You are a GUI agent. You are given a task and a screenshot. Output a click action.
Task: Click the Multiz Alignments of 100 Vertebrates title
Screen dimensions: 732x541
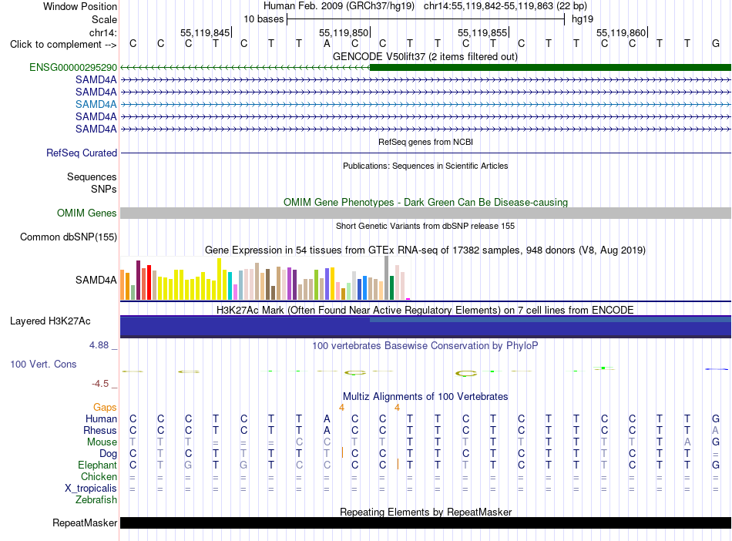coord(425,396)
